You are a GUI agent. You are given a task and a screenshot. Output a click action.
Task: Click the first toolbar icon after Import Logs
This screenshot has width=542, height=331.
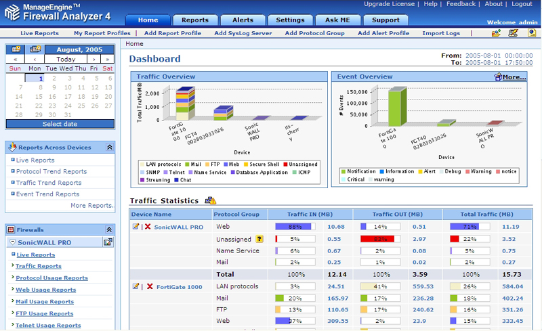496,32
